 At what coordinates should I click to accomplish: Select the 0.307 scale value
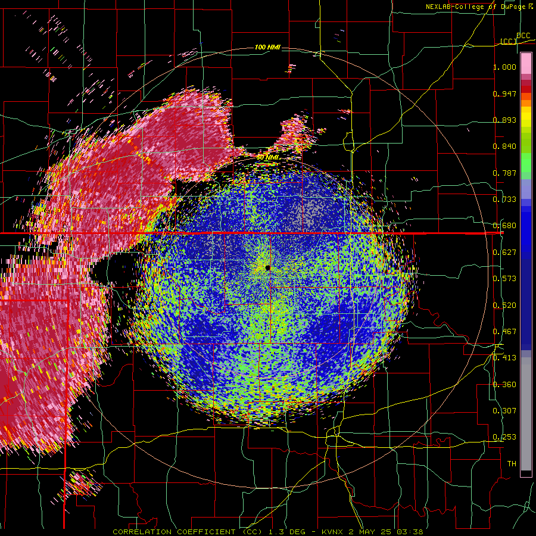pyautogui.click(x=504, y=411)
